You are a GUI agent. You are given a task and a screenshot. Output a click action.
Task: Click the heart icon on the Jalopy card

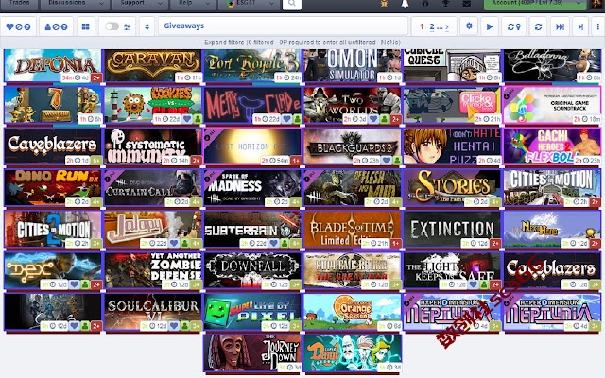click(174, 244)
